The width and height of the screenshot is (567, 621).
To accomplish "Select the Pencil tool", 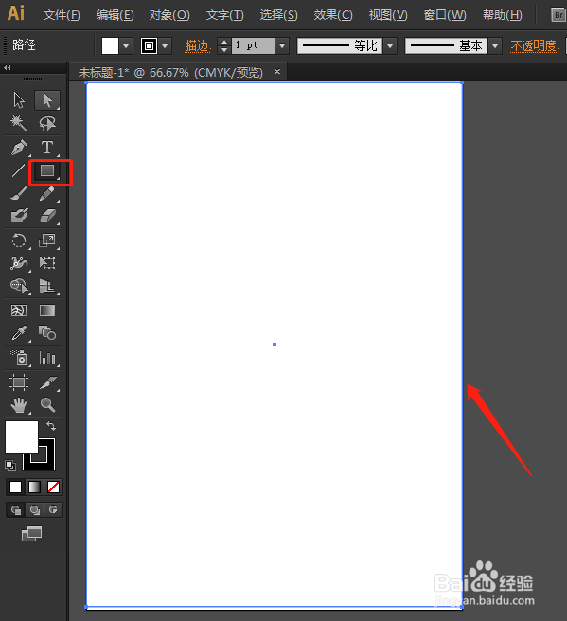I will pyautogui.click(x=47, y=194).
